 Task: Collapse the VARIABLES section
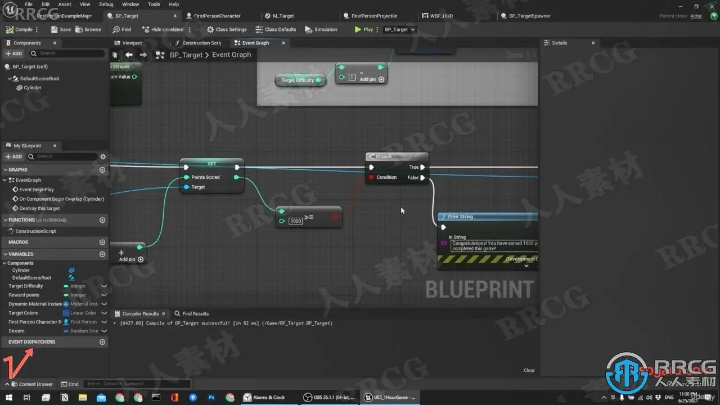pos(6,254)
